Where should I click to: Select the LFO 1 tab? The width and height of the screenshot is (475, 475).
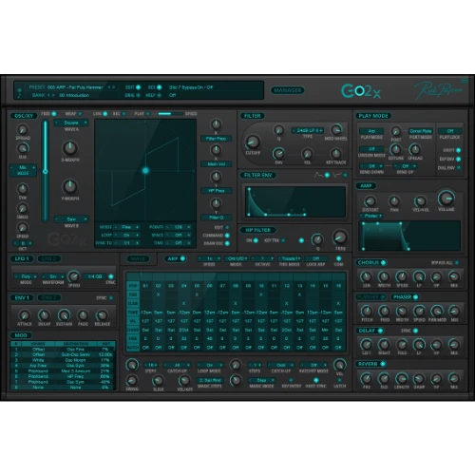(22, 258)
